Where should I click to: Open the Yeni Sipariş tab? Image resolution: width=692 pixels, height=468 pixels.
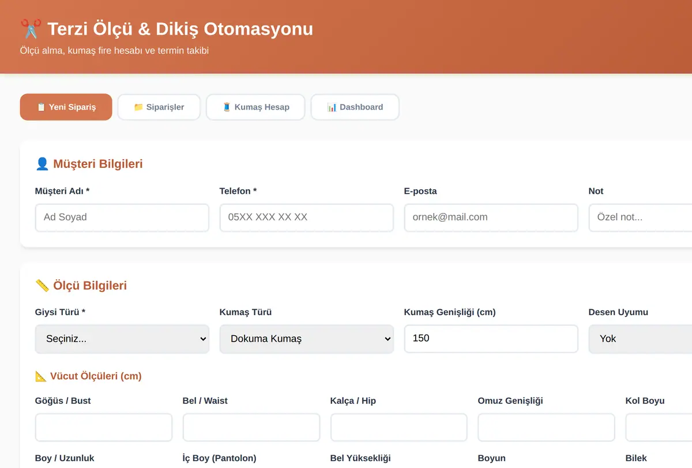tap(66, 107)
